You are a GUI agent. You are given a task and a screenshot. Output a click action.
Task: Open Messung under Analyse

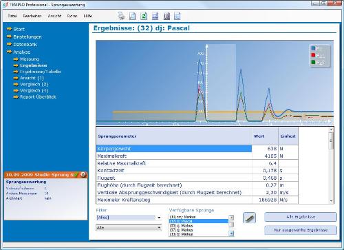tap(30, 59)
